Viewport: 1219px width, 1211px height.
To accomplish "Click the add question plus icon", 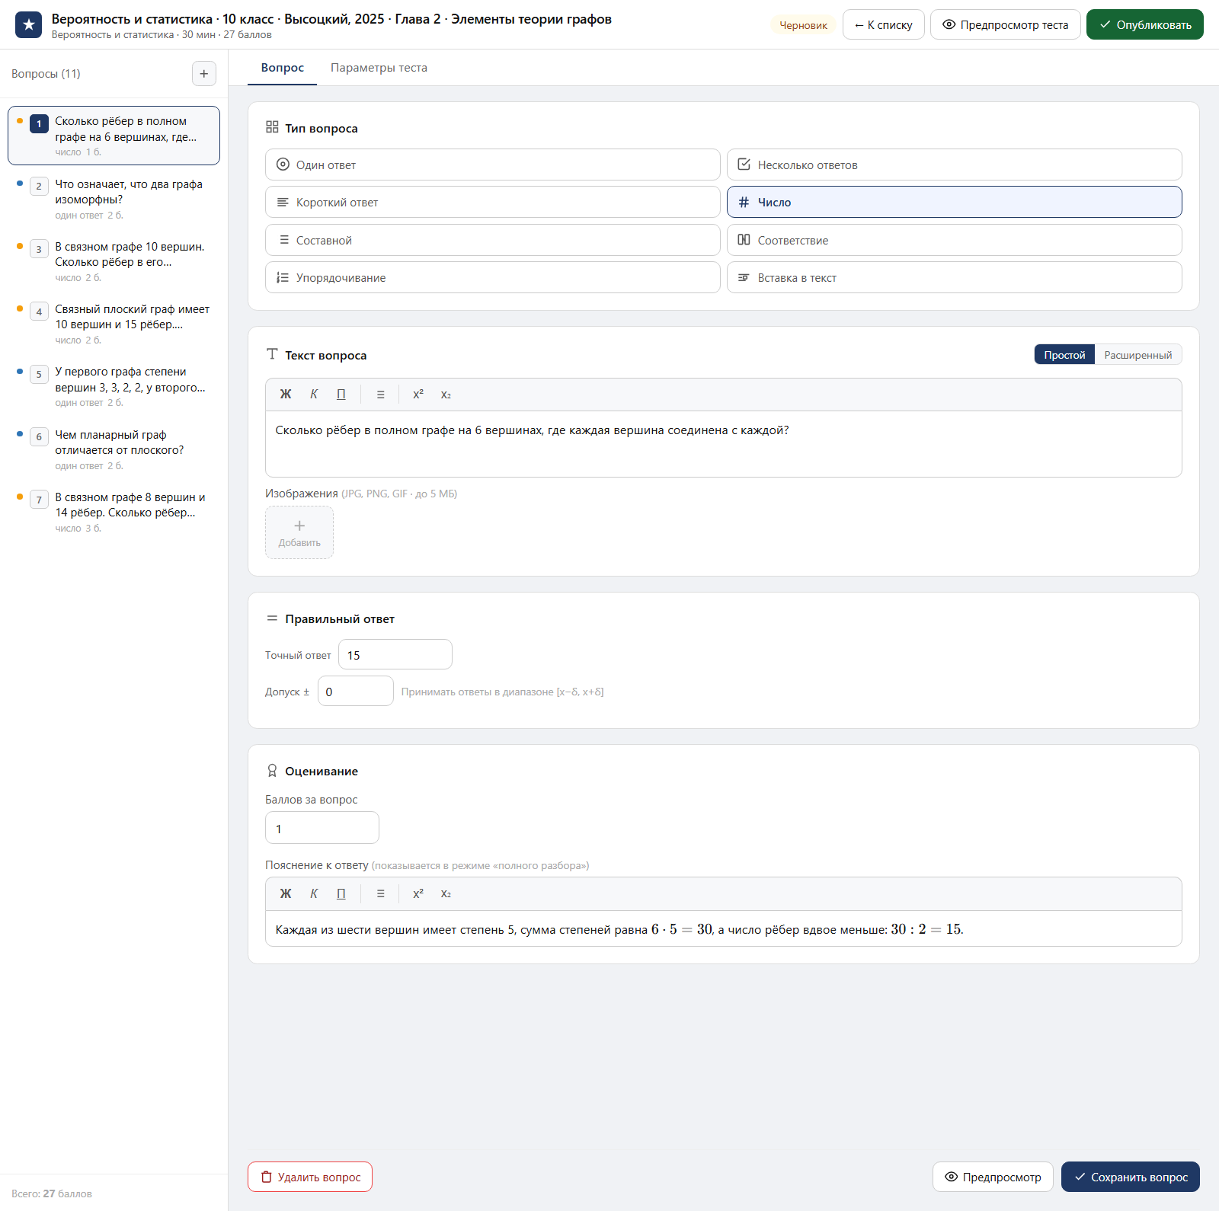I will coord(203,74).
